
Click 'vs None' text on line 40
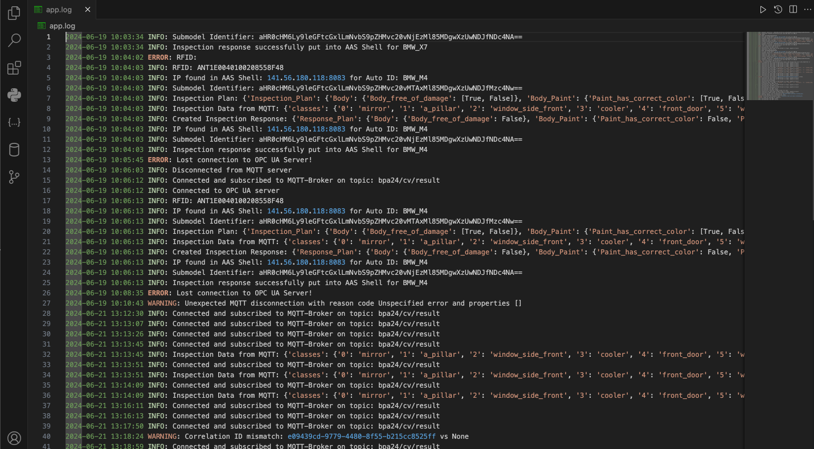(454, 436)
